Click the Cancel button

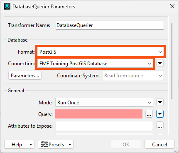pos(159,145)
